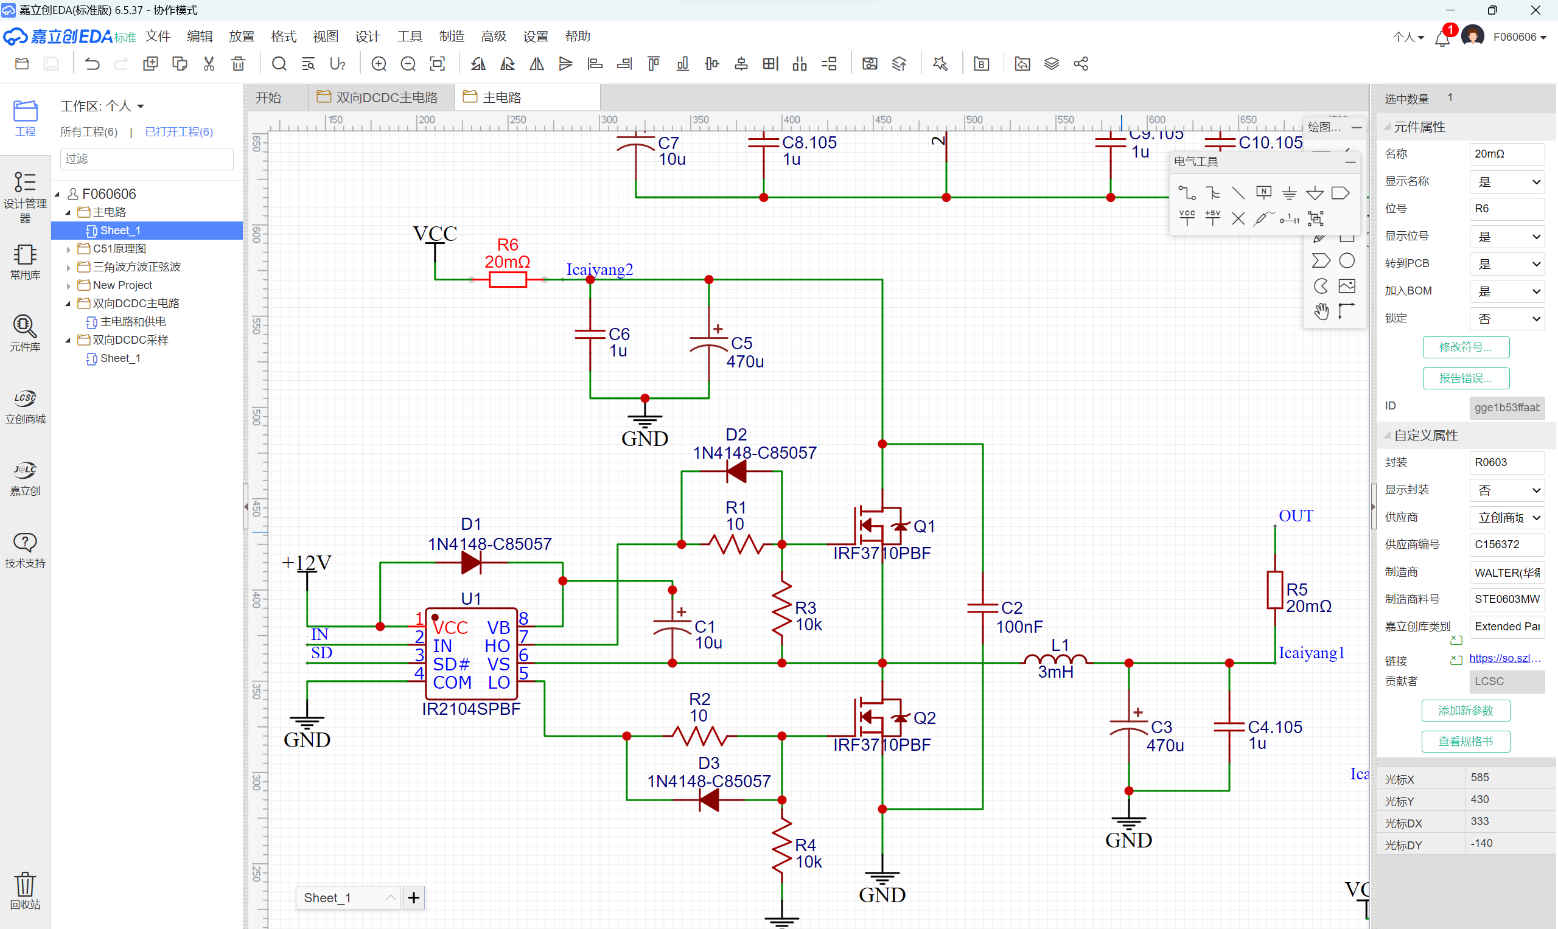The image size is (1558, 929).
Task: Select the drag hand tool
Action: click(x=1321, y=311)
